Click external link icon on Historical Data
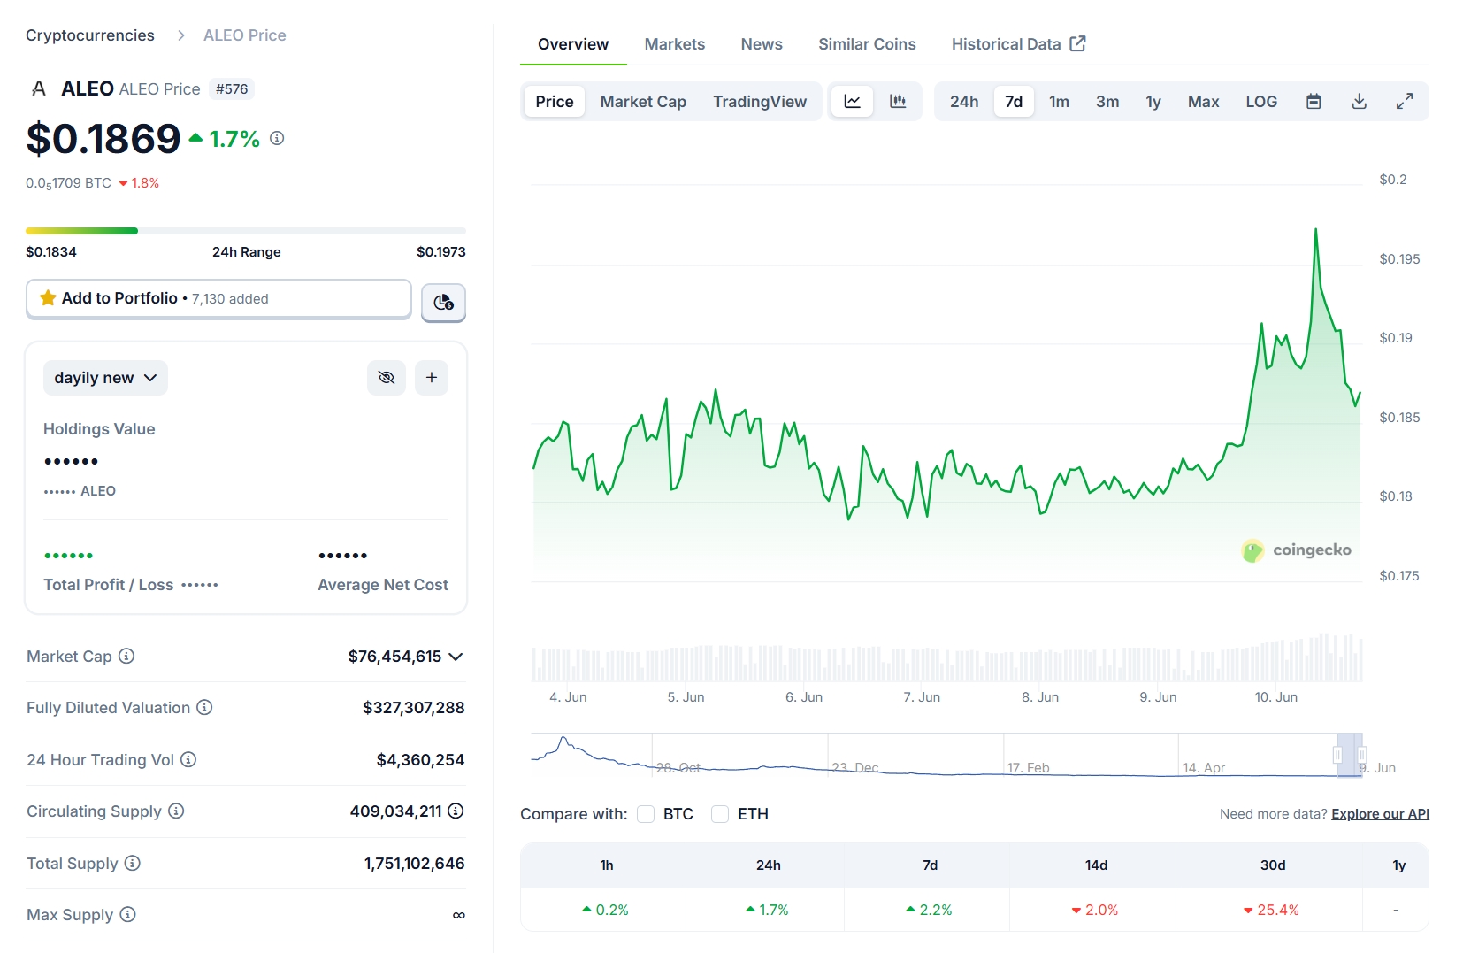This screenshot has width=1463, height=953. click(1077, 43)
